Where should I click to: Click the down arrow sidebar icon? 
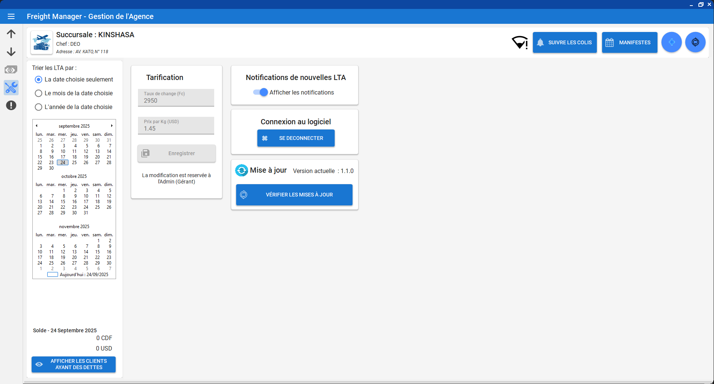(11, 52)
